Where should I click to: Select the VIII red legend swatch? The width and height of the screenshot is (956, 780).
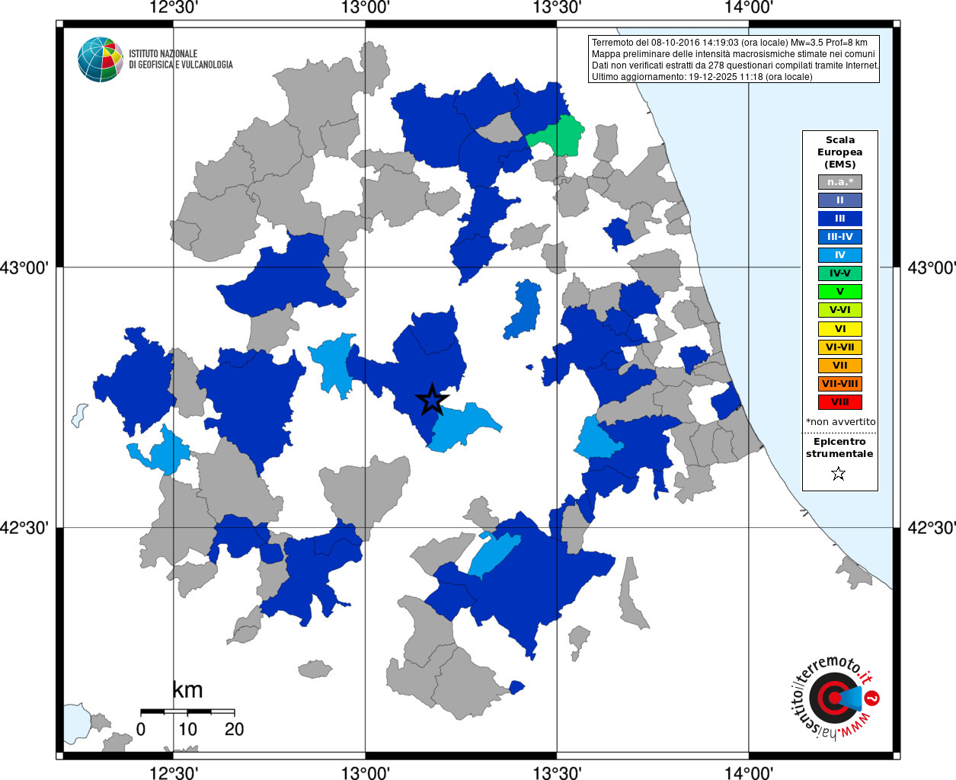(x=839, y=402)
